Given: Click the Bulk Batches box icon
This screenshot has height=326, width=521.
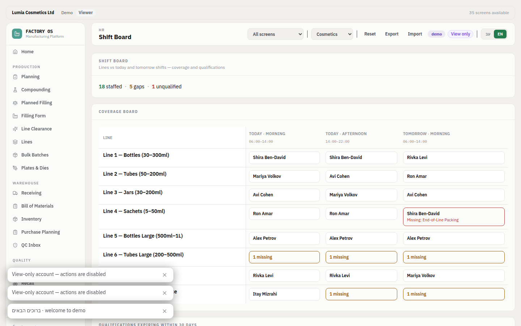Looking at the screenshot, I should [15, 155].
